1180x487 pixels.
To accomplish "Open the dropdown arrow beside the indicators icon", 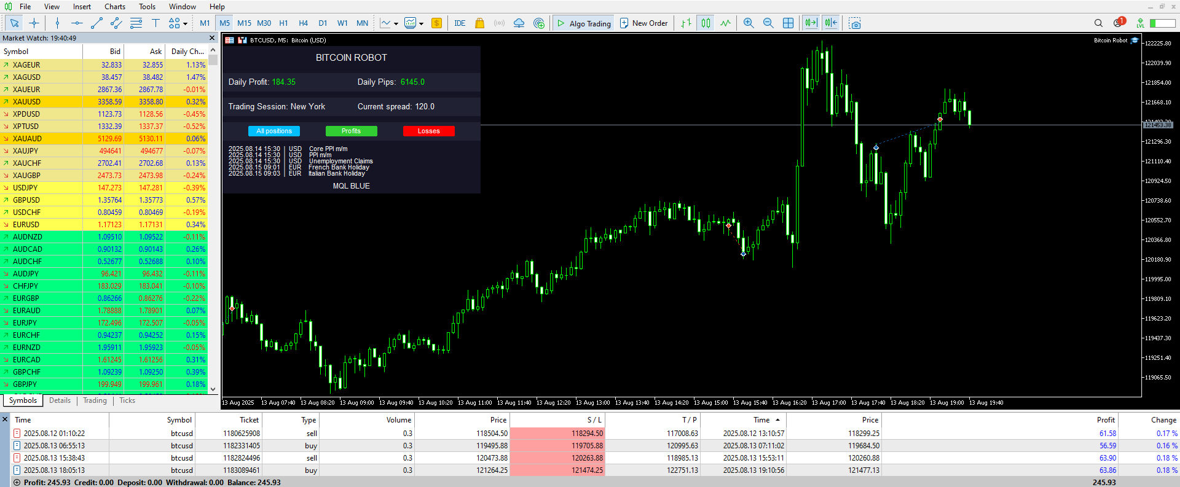I will (421, 24).
